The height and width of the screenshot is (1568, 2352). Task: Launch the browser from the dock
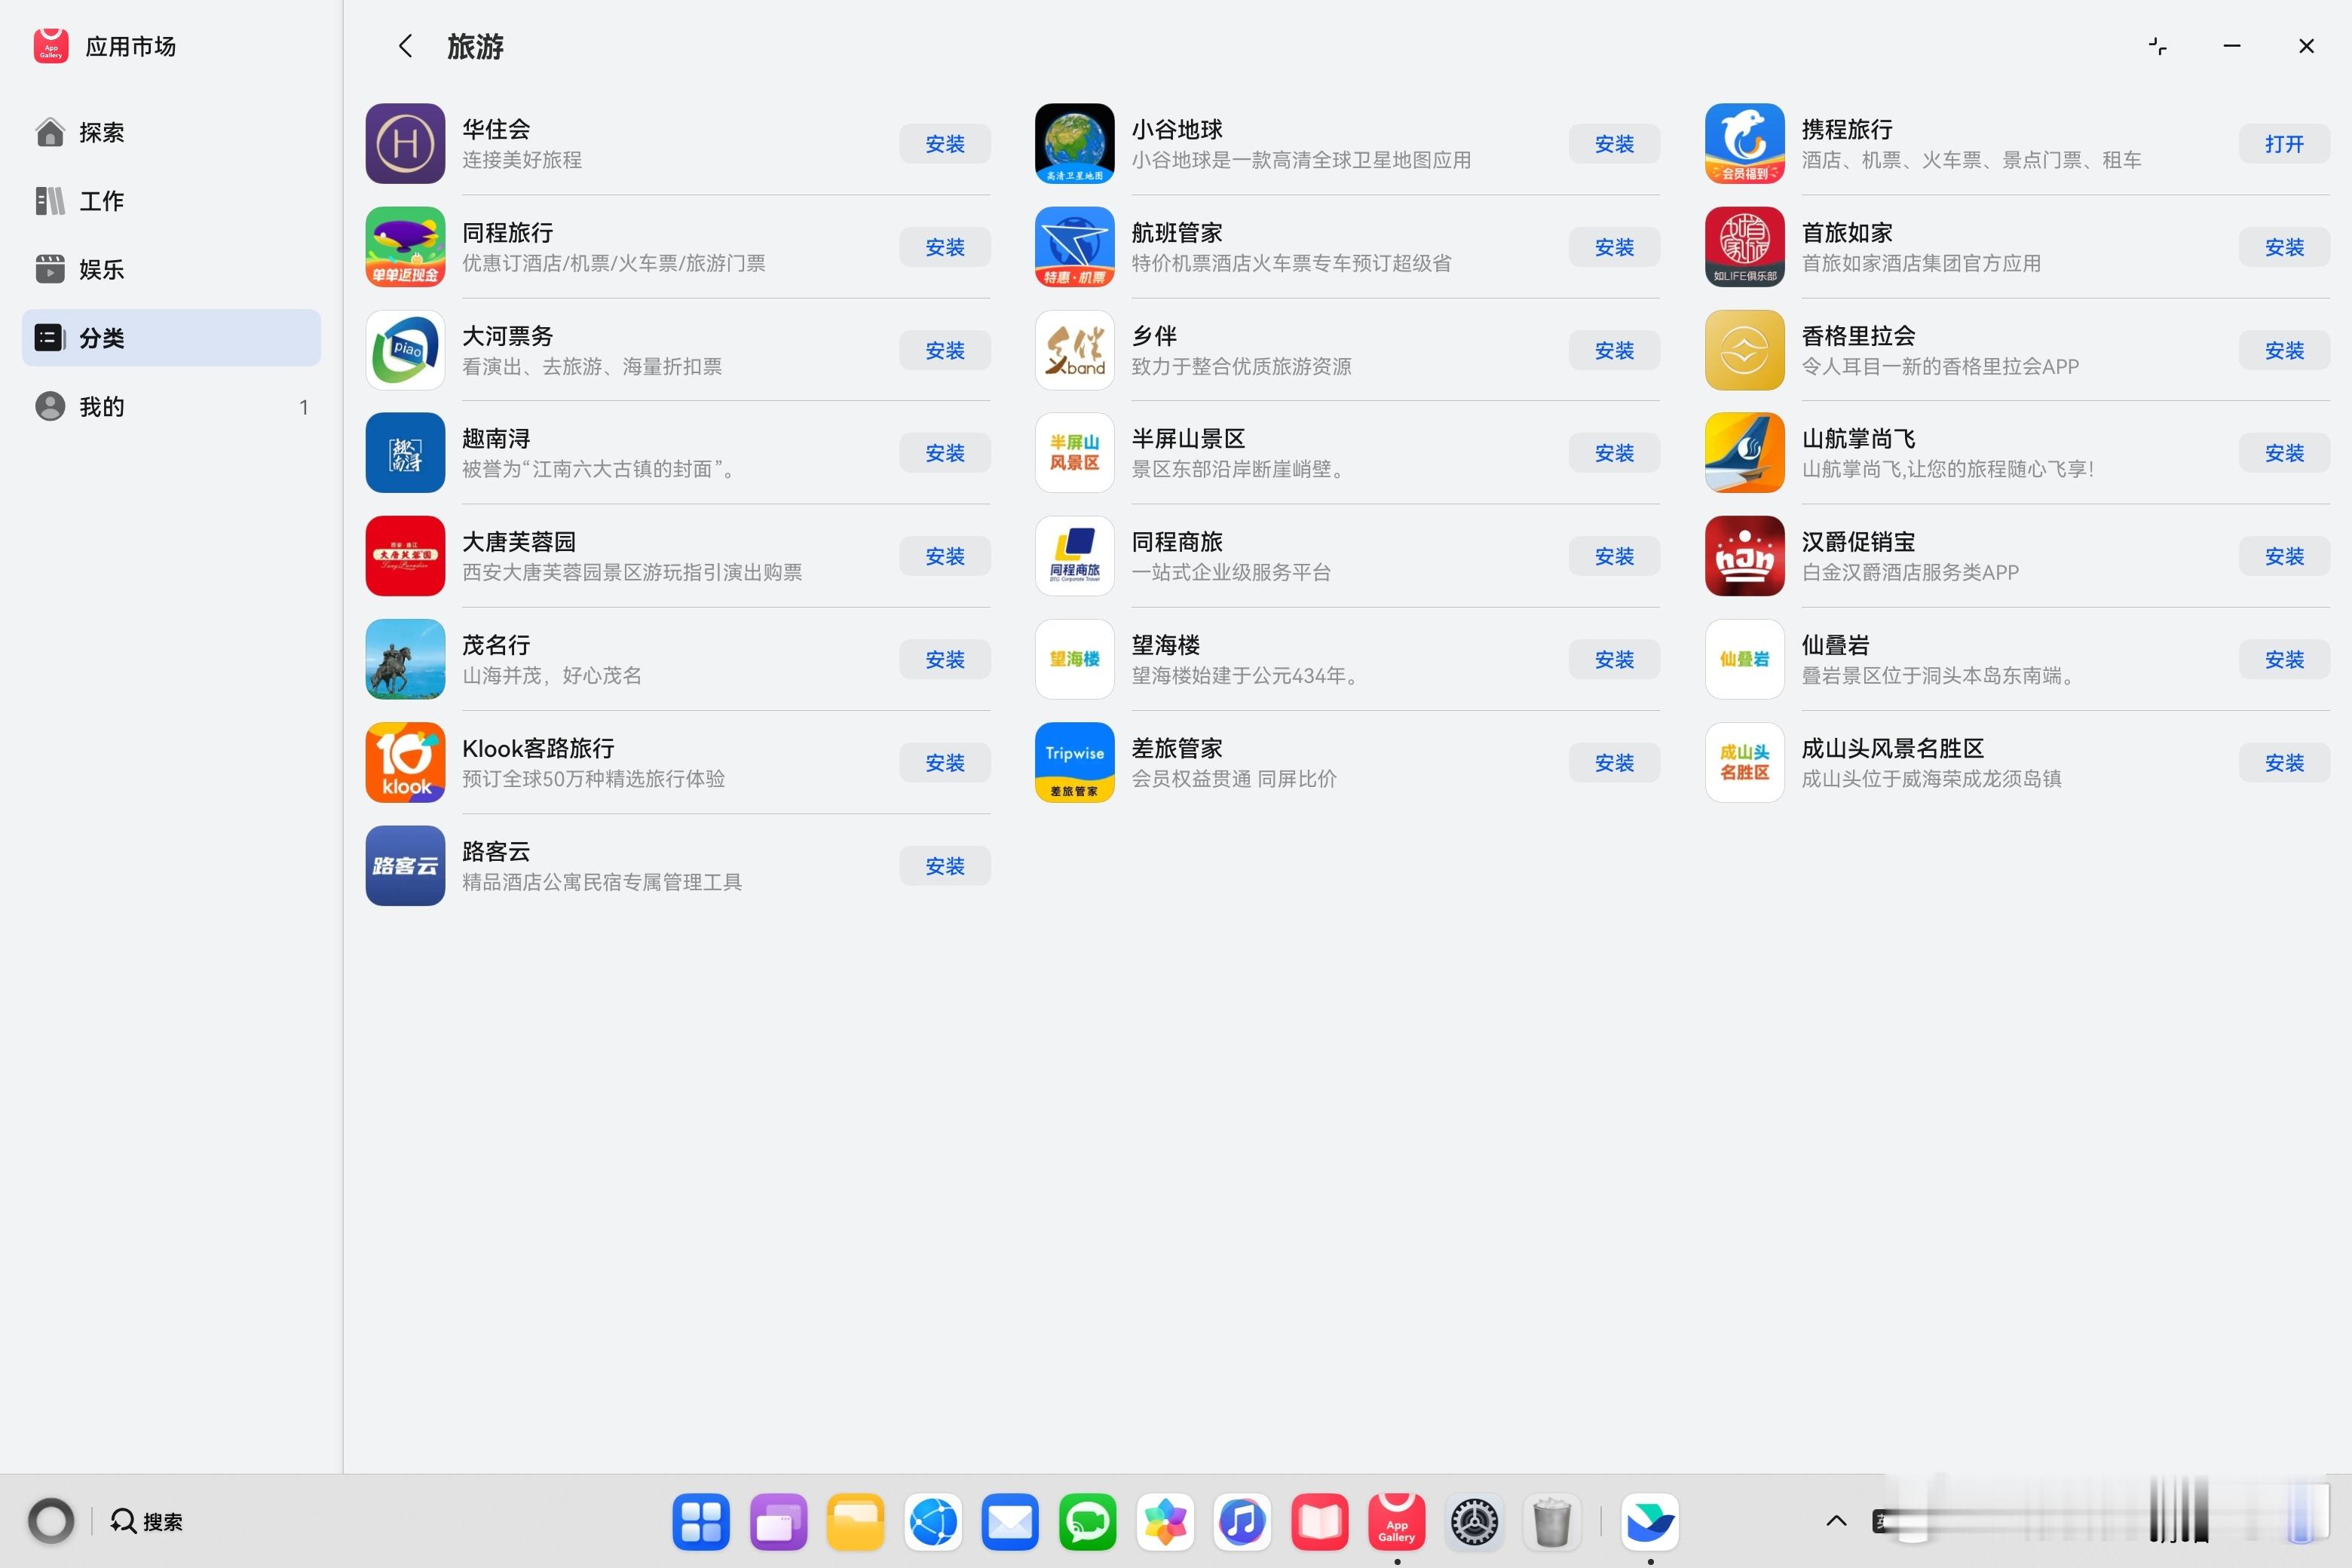[x=933, y=1521]
